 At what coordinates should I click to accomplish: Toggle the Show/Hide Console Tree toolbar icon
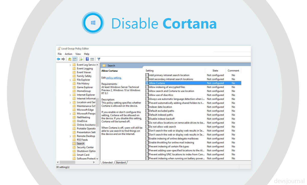[x=75, y=59]
